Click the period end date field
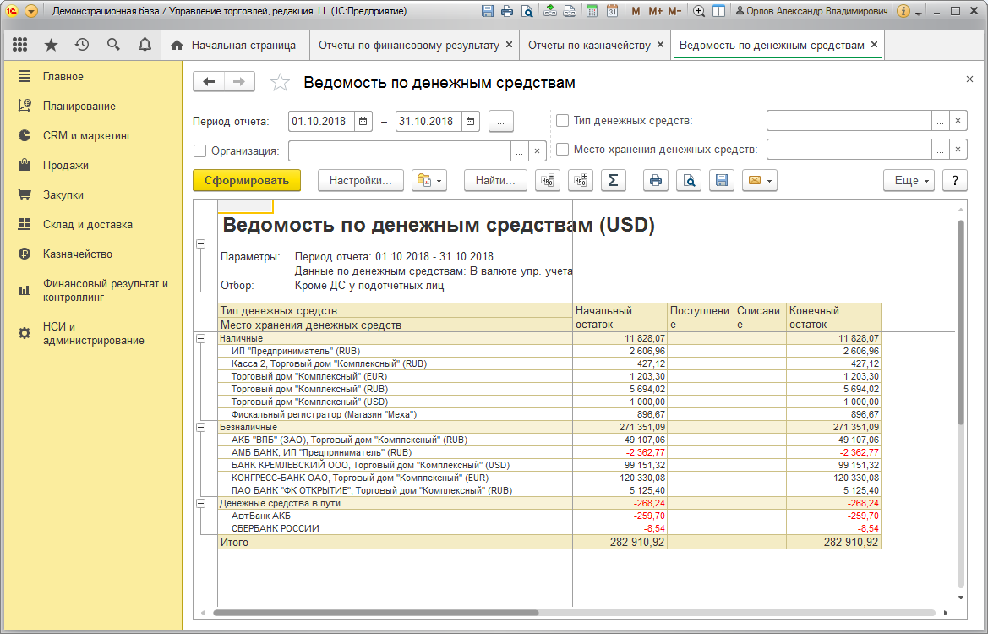Viewport: 988px width, 634px height. [x=429, y=121]
